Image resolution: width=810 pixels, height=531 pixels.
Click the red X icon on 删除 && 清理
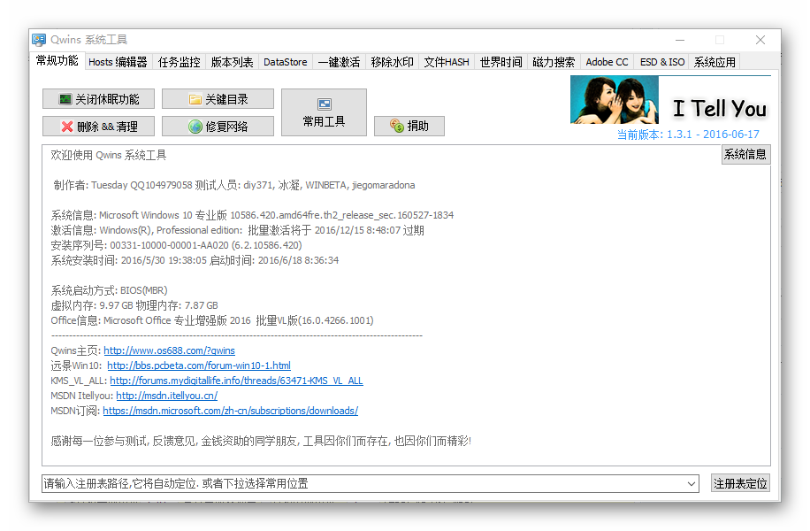[67, 127]
